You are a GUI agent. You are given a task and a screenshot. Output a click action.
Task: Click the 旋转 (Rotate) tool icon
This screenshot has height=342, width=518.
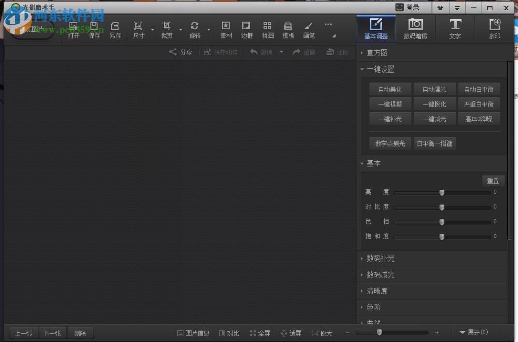tap(195, 30)
